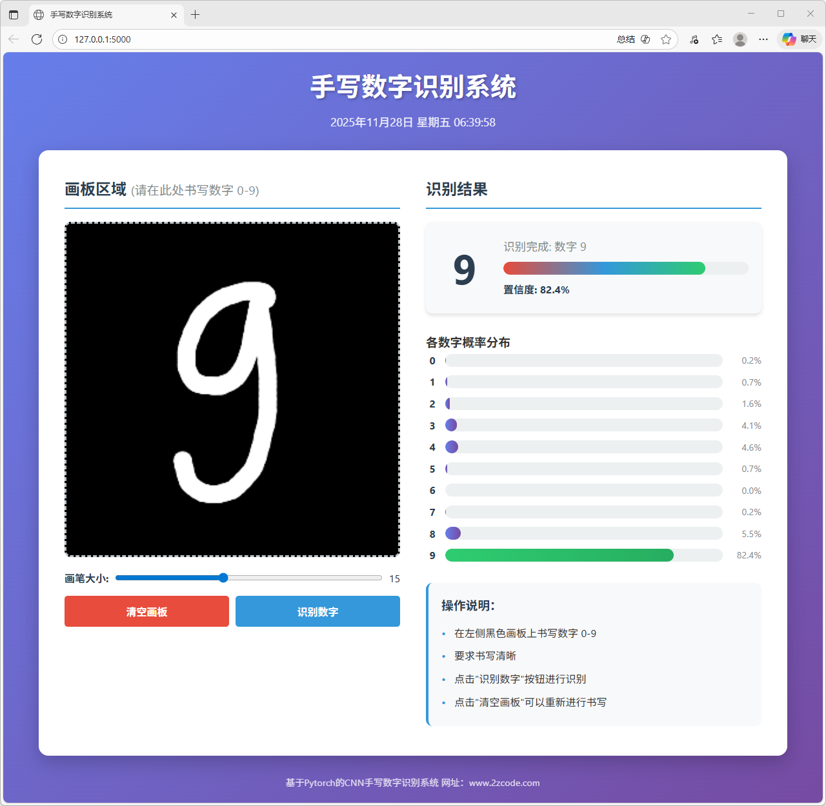
Task: Click the new tab plus icon
Action: 195,14
